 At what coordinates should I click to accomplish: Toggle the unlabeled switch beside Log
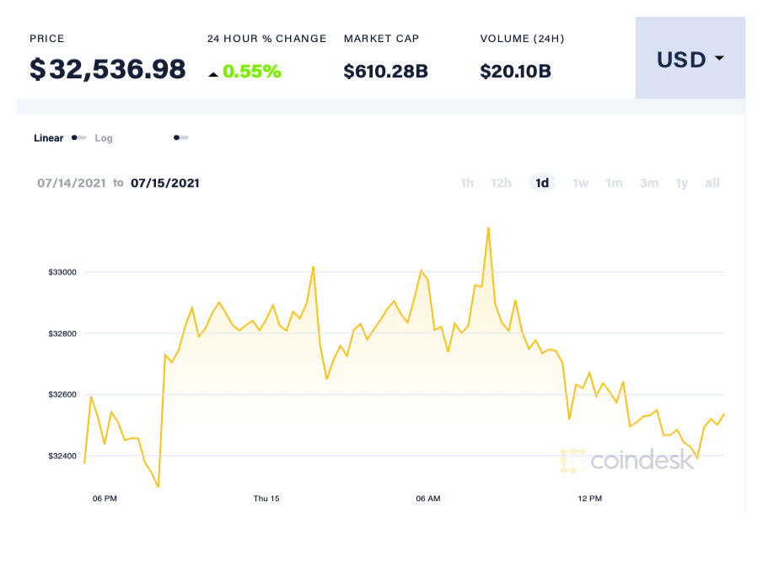180,136
